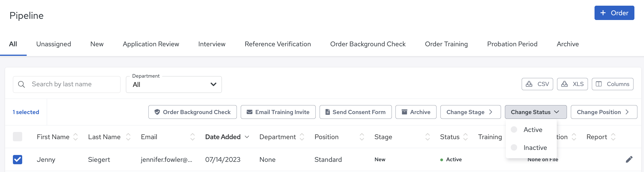
Task: Expand the Change Stage menu
Action: [x=470, y=112]
